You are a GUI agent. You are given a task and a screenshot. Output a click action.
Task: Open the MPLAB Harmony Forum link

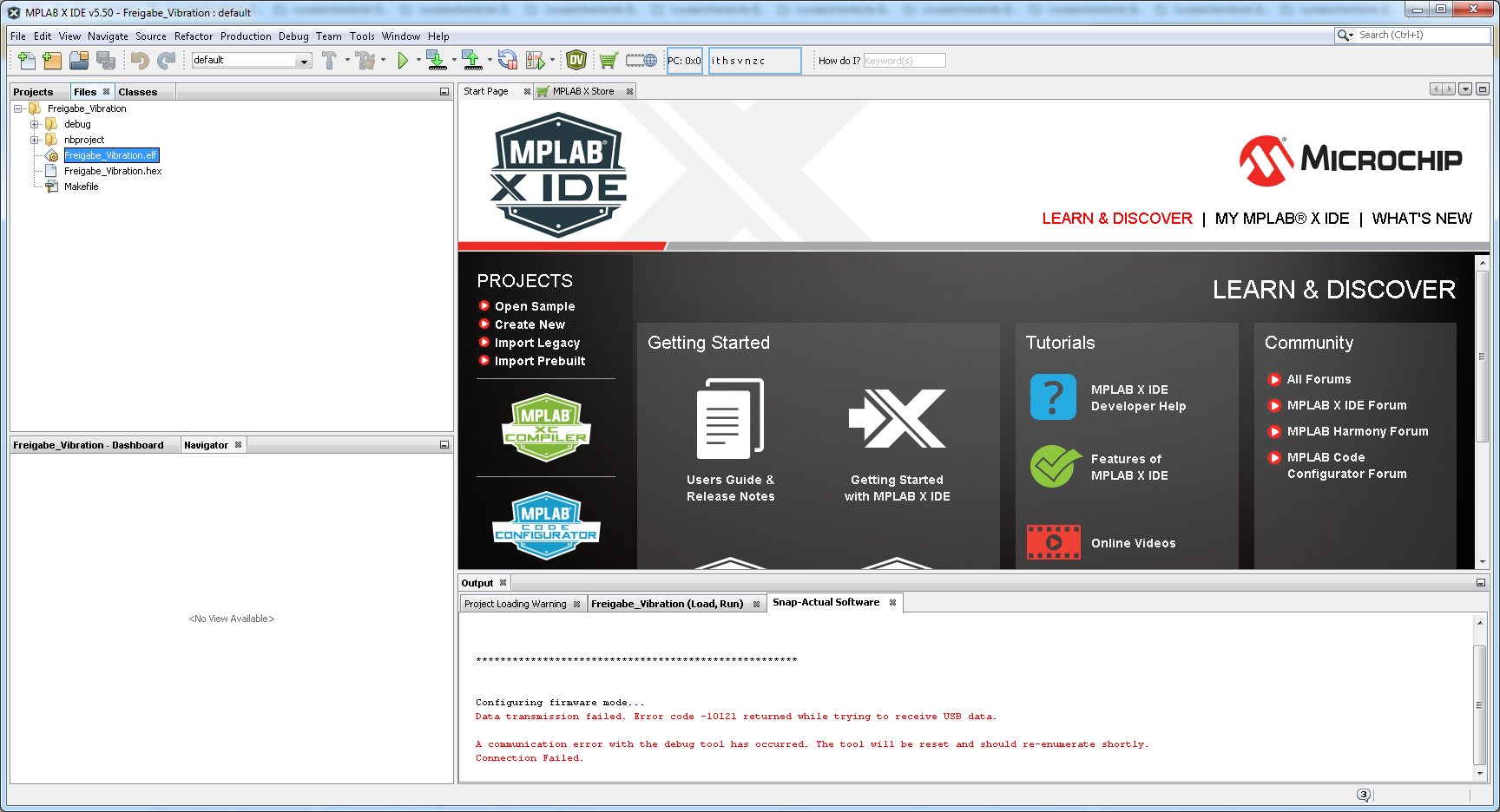pyautogui.click(x=1358, y=431)
